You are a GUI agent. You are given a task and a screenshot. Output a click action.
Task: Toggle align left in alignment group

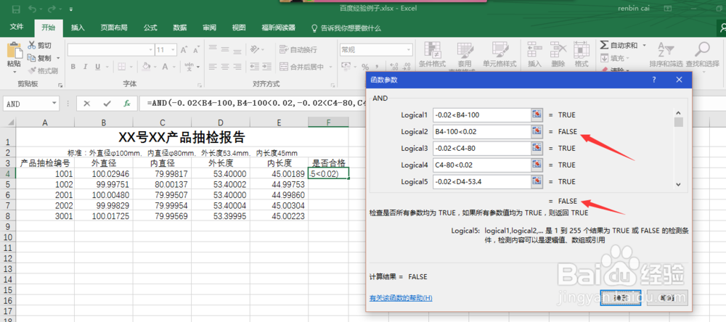(x=213, y=67)
